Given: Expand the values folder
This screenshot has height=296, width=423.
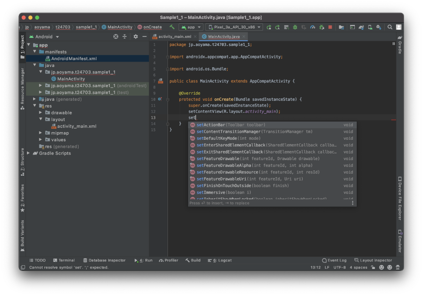Looking at the screenshot, I should coord(41,139).
